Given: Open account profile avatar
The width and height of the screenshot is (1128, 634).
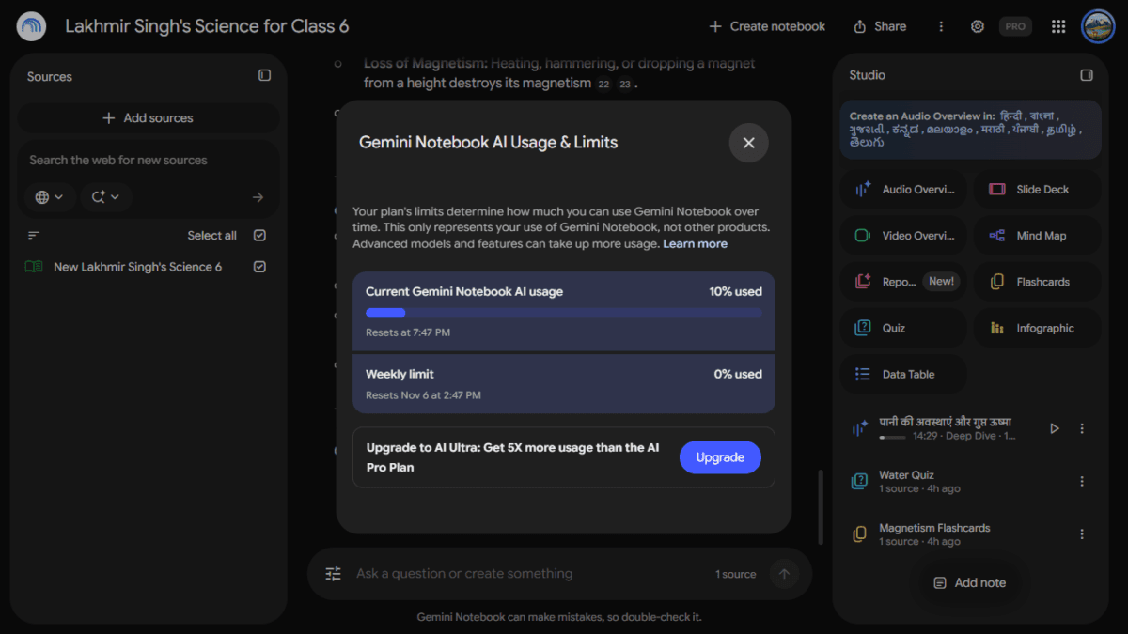Looking at the screenshot, I should [1098, 26].
